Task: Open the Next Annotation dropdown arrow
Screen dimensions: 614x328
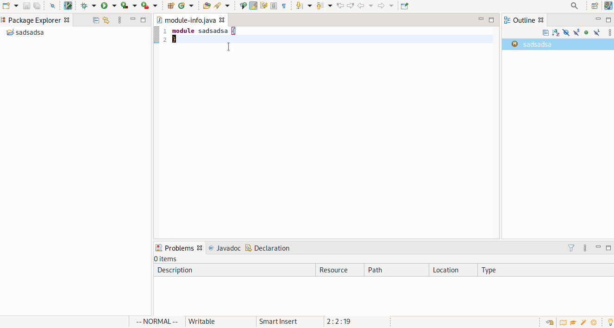Action: (x=310, y=6)
